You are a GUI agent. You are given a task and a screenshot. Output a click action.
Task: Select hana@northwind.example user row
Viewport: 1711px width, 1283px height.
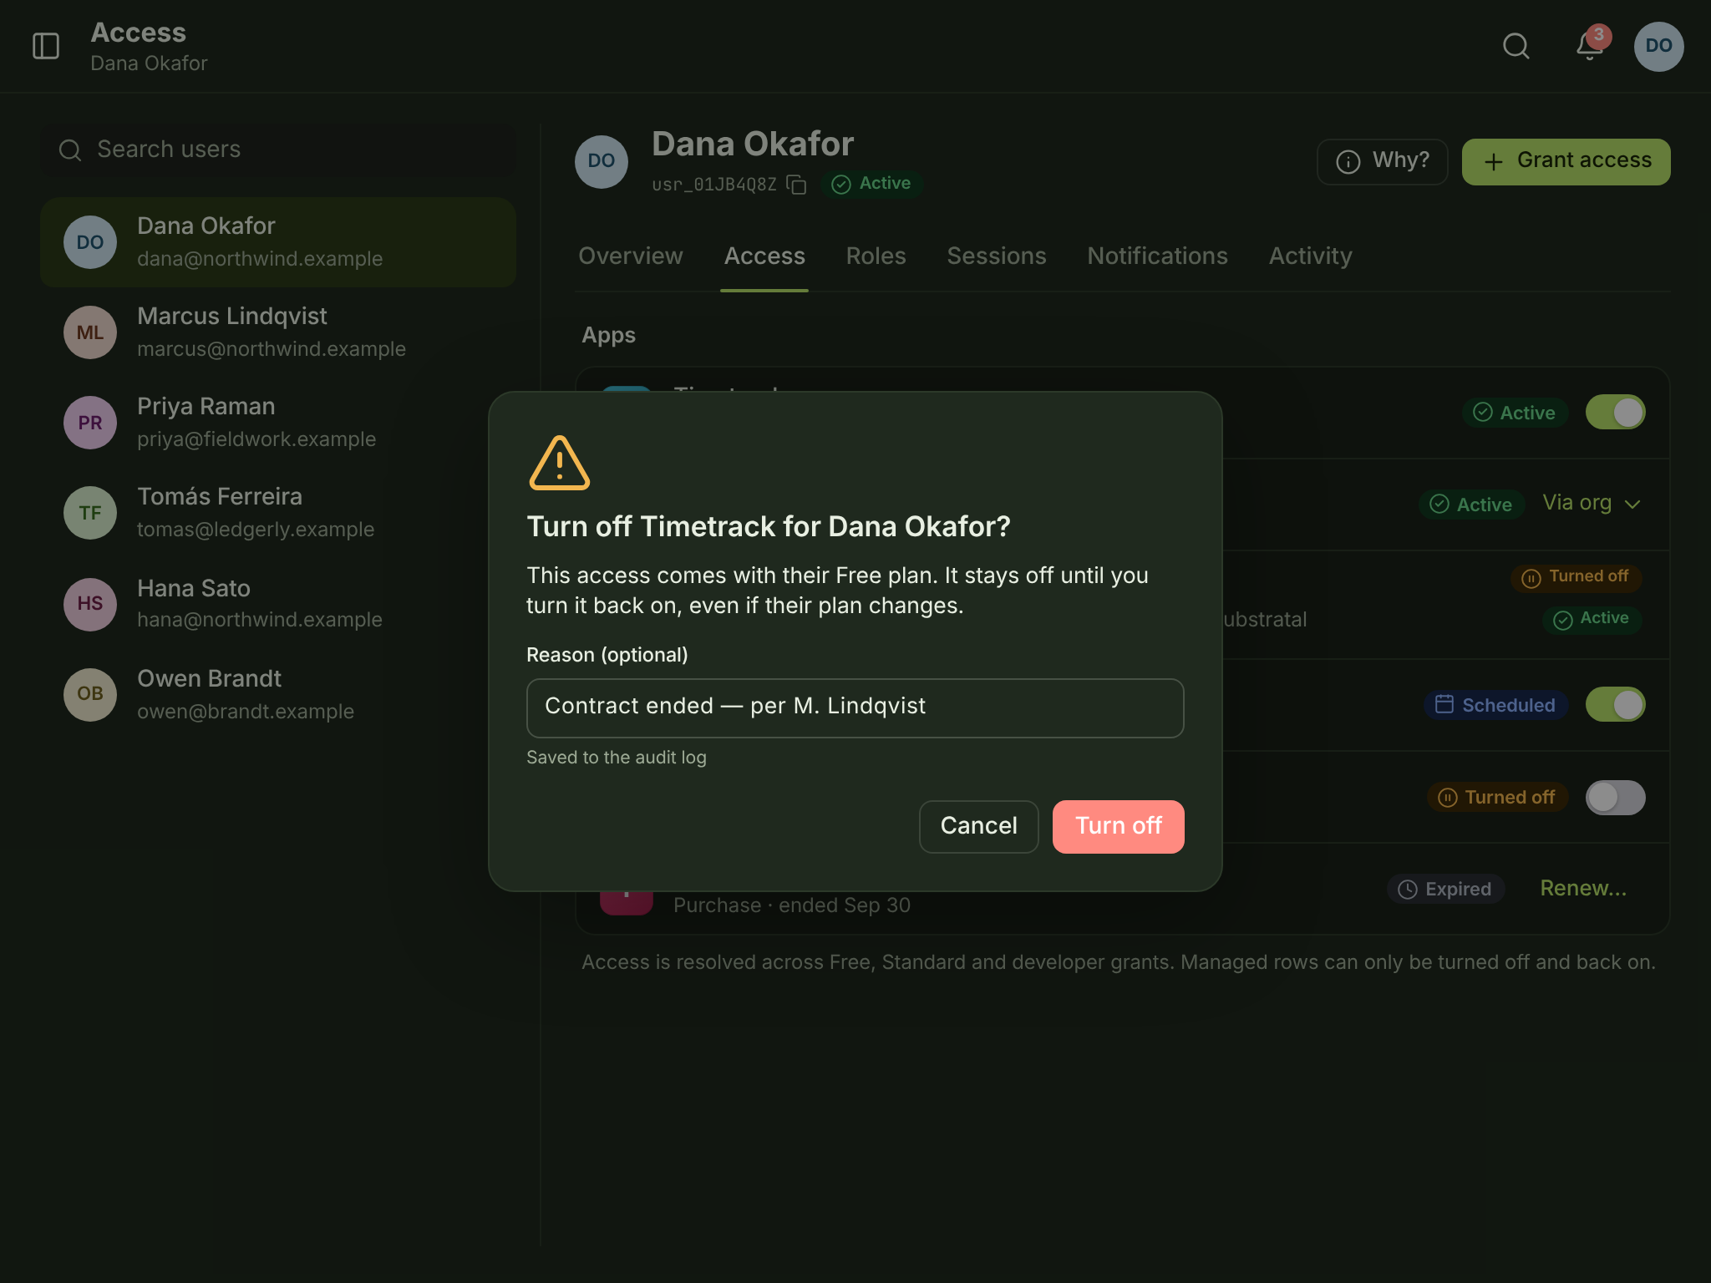(x=278, y=604)
